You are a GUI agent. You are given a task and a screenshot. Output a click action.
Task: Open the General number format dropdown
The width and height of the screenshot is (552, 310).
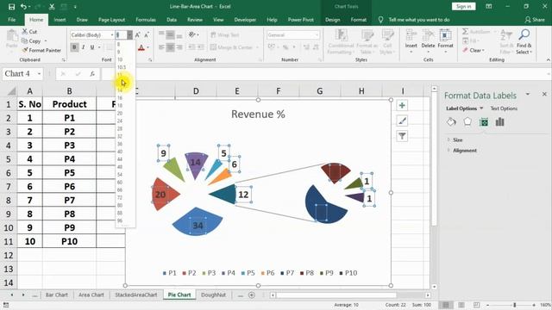(317, 34)
